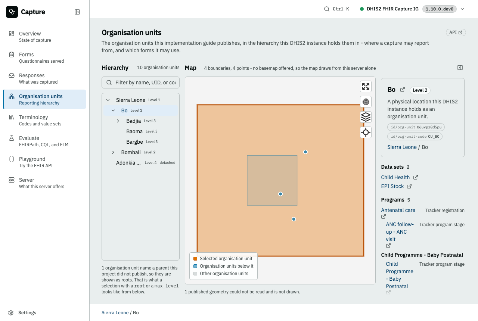Viewport: 478px width, 321px height.
Task: Click the Playground braces icon
Action: (x=12, y=159)
